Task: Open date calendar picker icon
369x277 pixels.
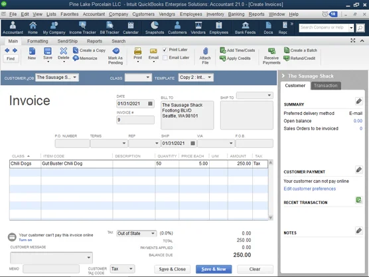Action: (x=150, y=104)
